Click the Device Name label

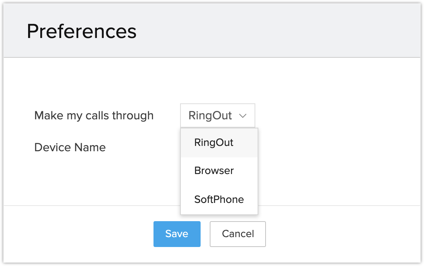(70, 147)
